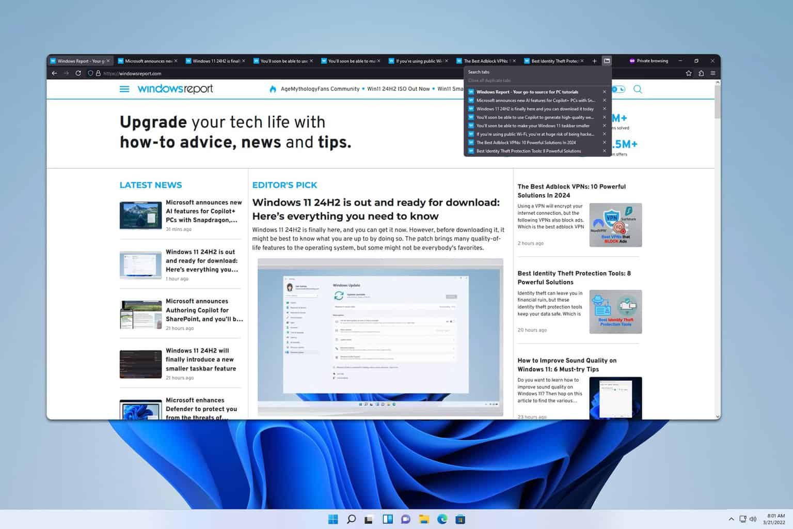
Task: Close 'Microsoft announces new AI features' entry in tab list
Action: pyautogui.click(x=605, y=100)
